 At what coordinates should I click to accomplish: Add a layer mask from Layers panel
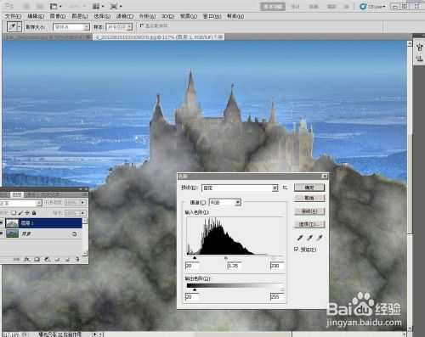(x=37, y=259)
